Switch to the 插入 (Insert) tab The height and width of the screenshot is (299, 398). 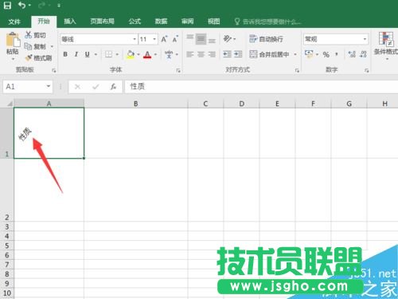pyautogui.click(x=70, y=22)
